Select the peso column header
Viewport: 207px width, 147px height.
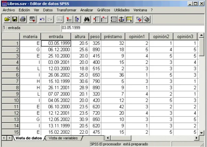click(x=95, y=37)
